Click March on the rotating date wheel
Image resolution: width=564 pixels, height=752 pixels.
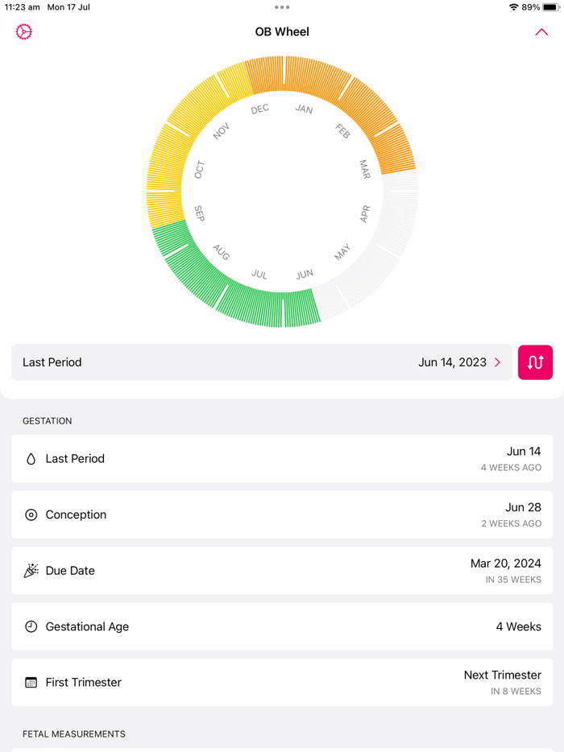click(364, 171)
